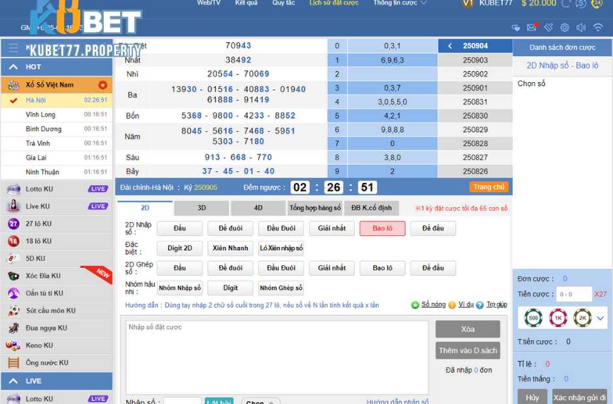The height and width of the screenshot is (404, 613).
Task: Collapse the LIVE section chevron
Action: pos(13,381)
